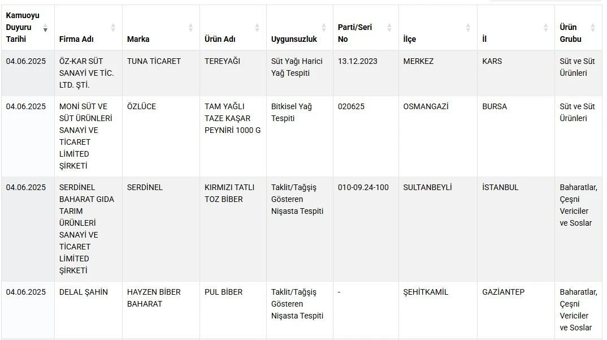The width and height of the screenshot is (607, 340).
Task: Click the sort arrows next to Uygunsuzluk
Action: [x=324, y=28]
